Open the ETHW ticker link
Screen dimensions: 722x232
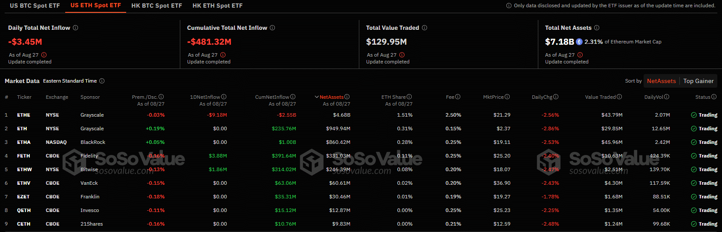pos(24,169)
